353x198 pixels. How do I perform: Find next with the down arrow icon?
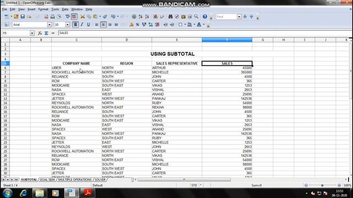pyautogui.click(x=245, y=16)
